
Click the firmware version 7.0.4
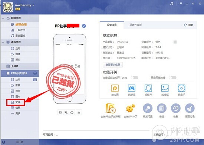coord(158,47)
